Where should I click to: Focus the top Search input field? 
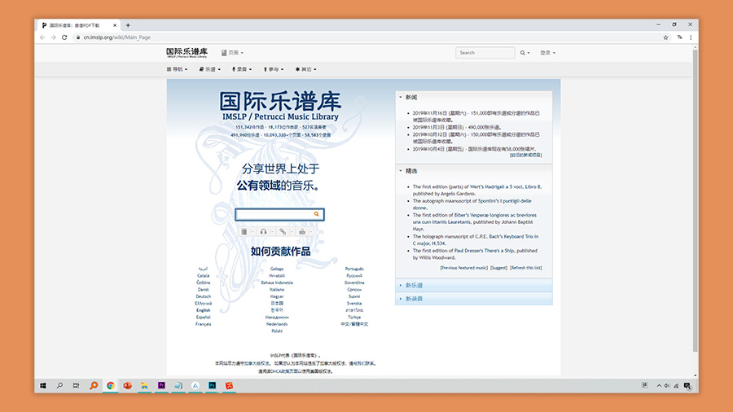pos(485,53)
